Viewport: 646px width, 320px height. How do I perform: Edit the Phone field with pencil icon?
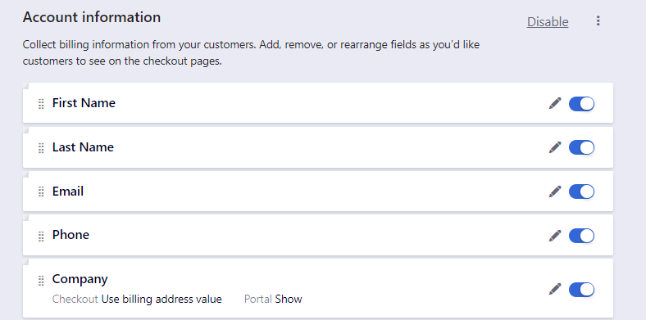tap(555, 236)
